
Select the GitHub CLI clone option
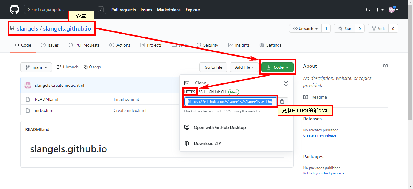[x=217, y=92]
